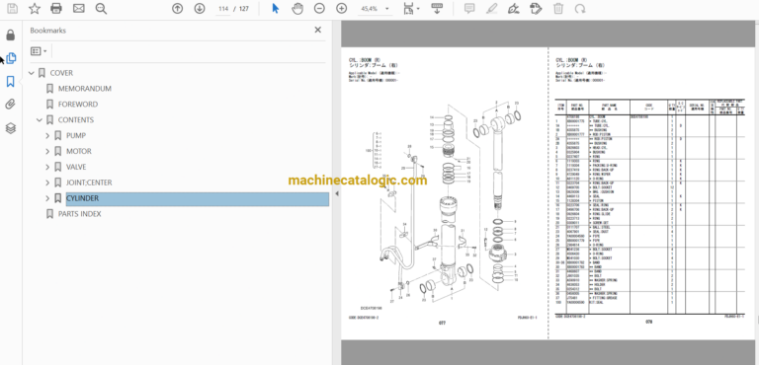This screenshot has width=759, height=365.
Task: Open the fit page options dropdown arrow
Action: tap(418, 9)
